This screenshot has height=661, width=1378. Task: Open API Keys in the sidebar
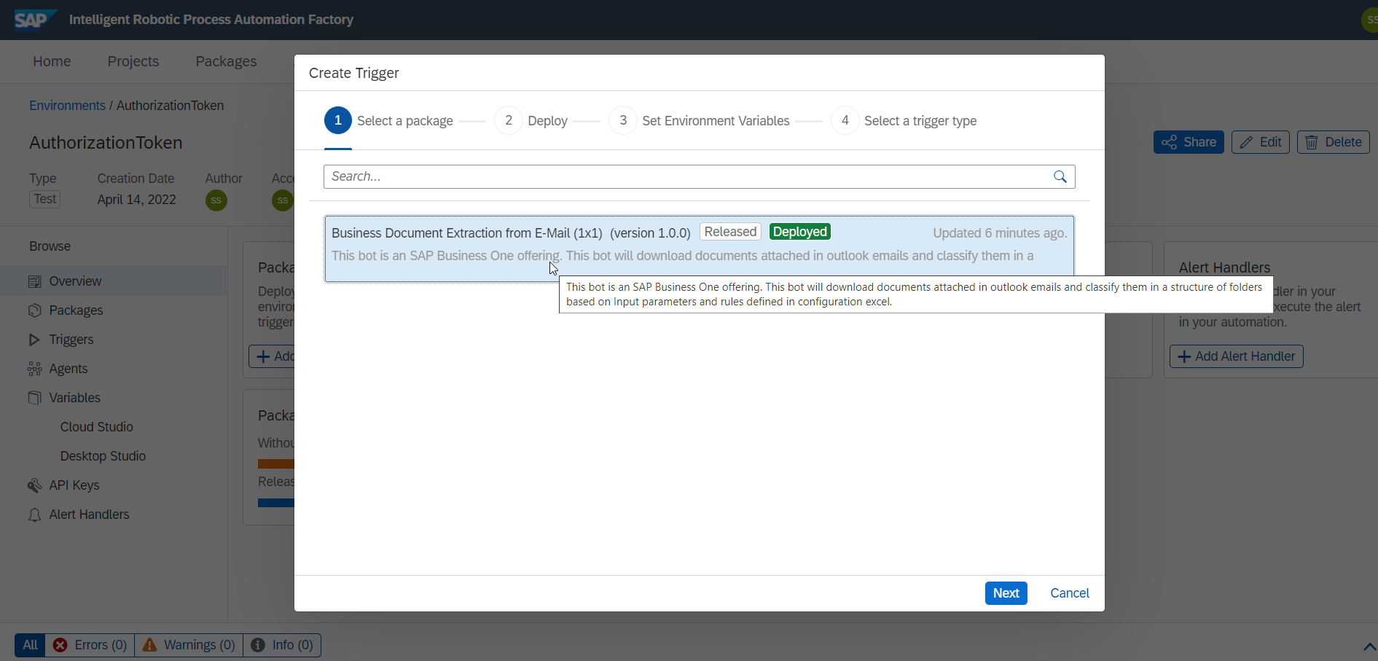click(x=114, y=485)
